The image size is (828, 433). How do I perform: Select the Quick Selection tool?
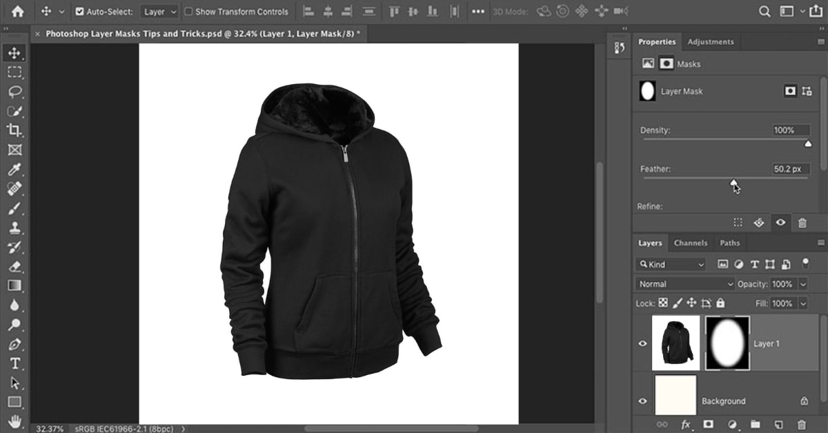[x=14, y=110]
